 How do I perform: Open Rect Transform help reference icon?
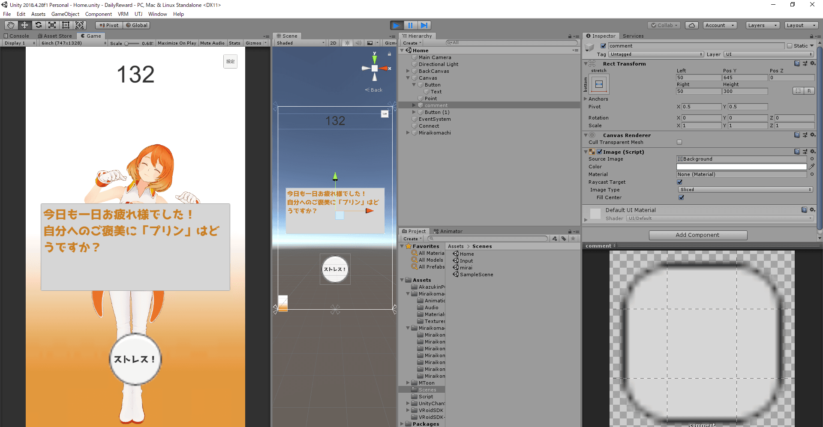click(x=797, y=63)
